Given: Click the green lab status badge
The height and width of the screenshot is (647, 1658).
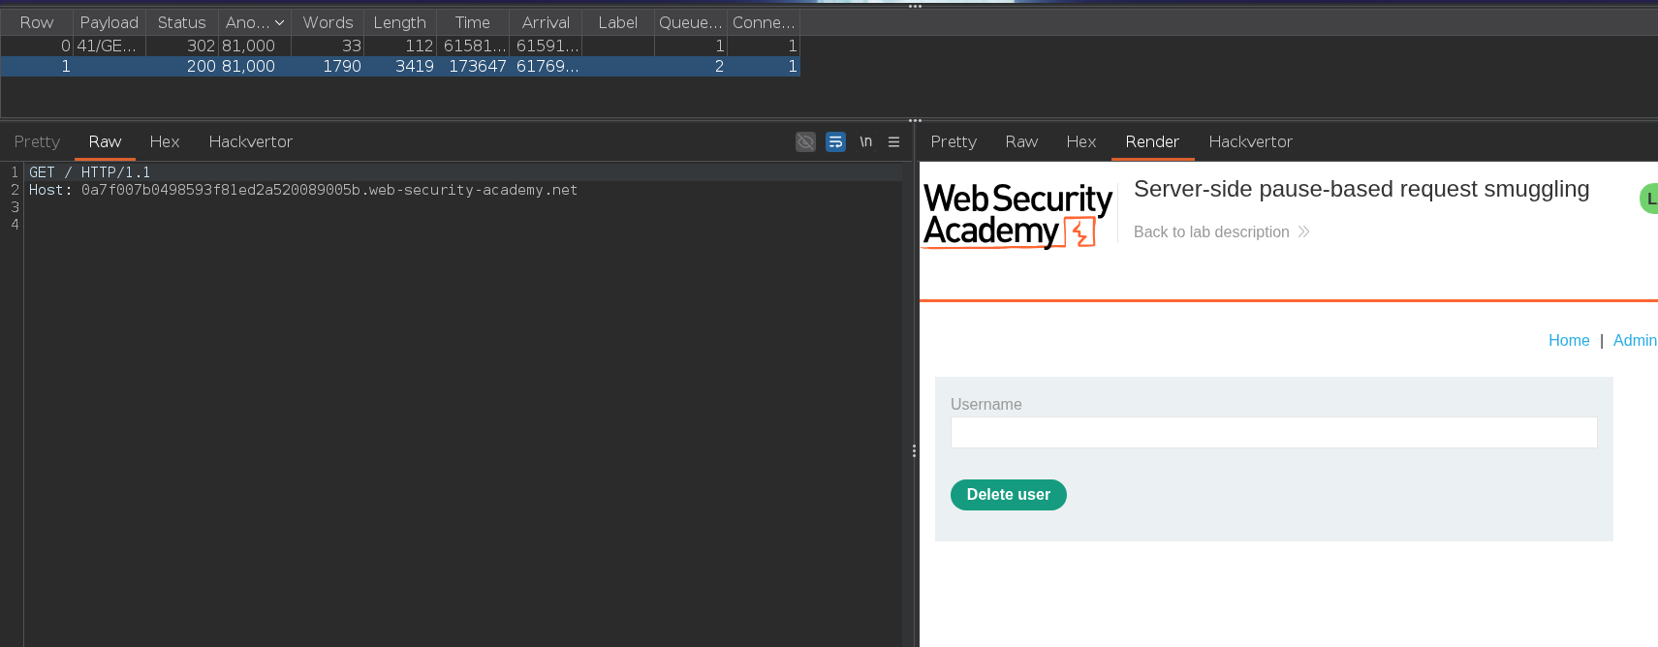Looking at the screenshot, I should coord(1648,199).
